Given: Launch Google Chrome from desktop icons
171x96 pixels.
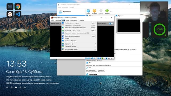Looking at the screenshot, I should [18, 6].
